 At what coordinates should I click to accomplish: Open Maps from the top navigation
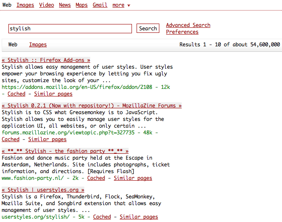pos(81,5)
